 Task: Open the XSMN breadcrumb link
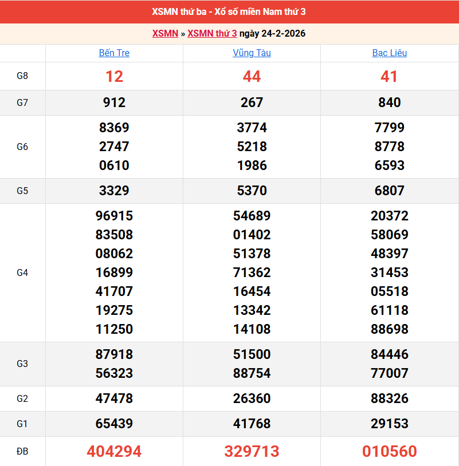[x=165, y=34]
